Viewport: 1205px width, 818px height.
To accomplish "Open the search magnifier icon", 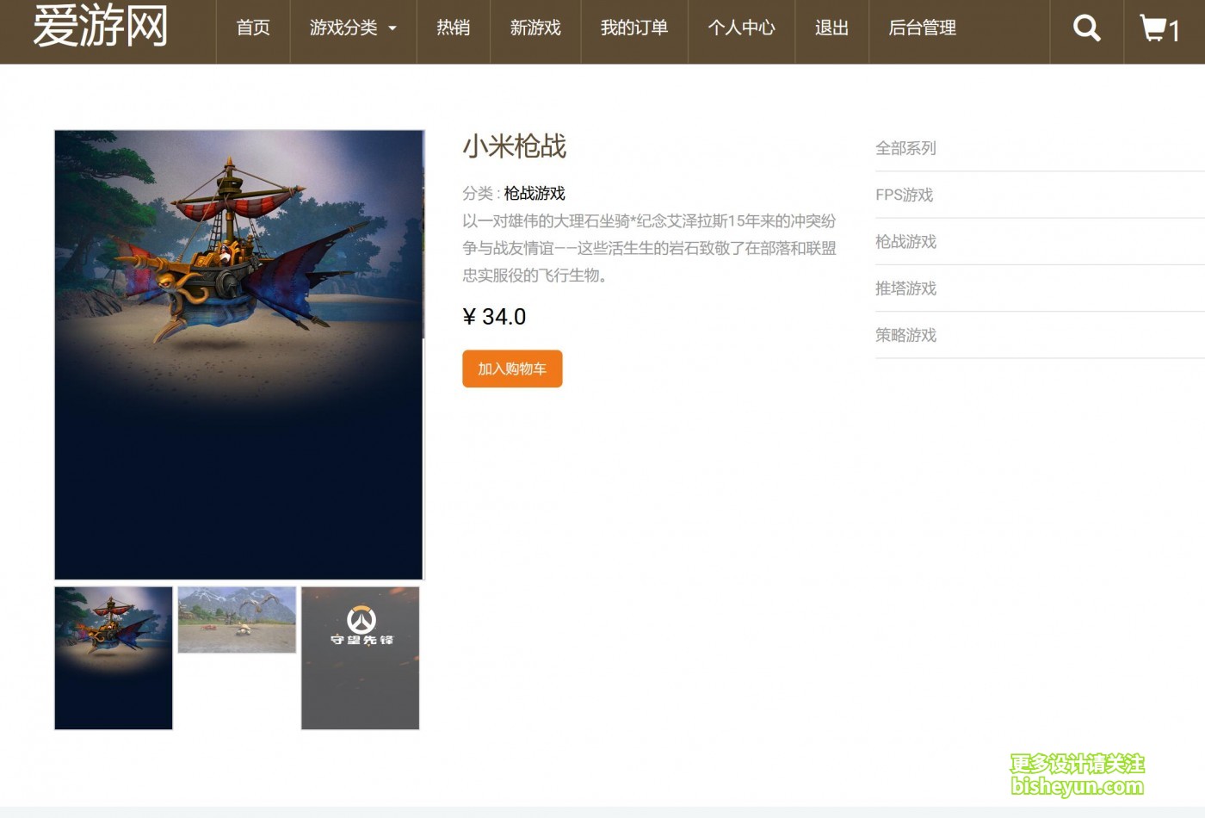I will point(1086,28).
